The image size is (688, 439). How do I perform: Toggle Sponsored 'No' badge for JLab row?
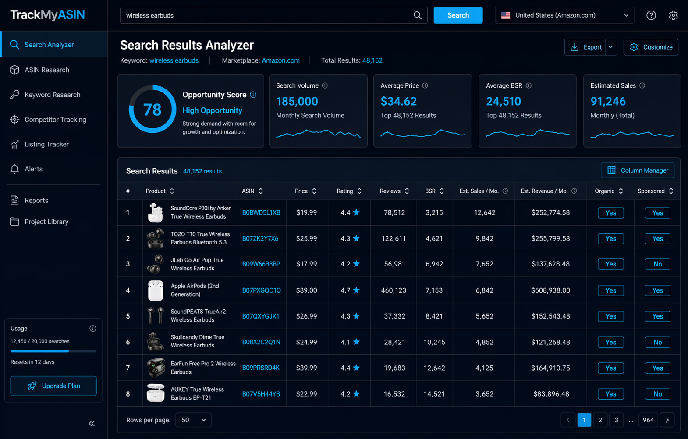(x=657, y=264)
